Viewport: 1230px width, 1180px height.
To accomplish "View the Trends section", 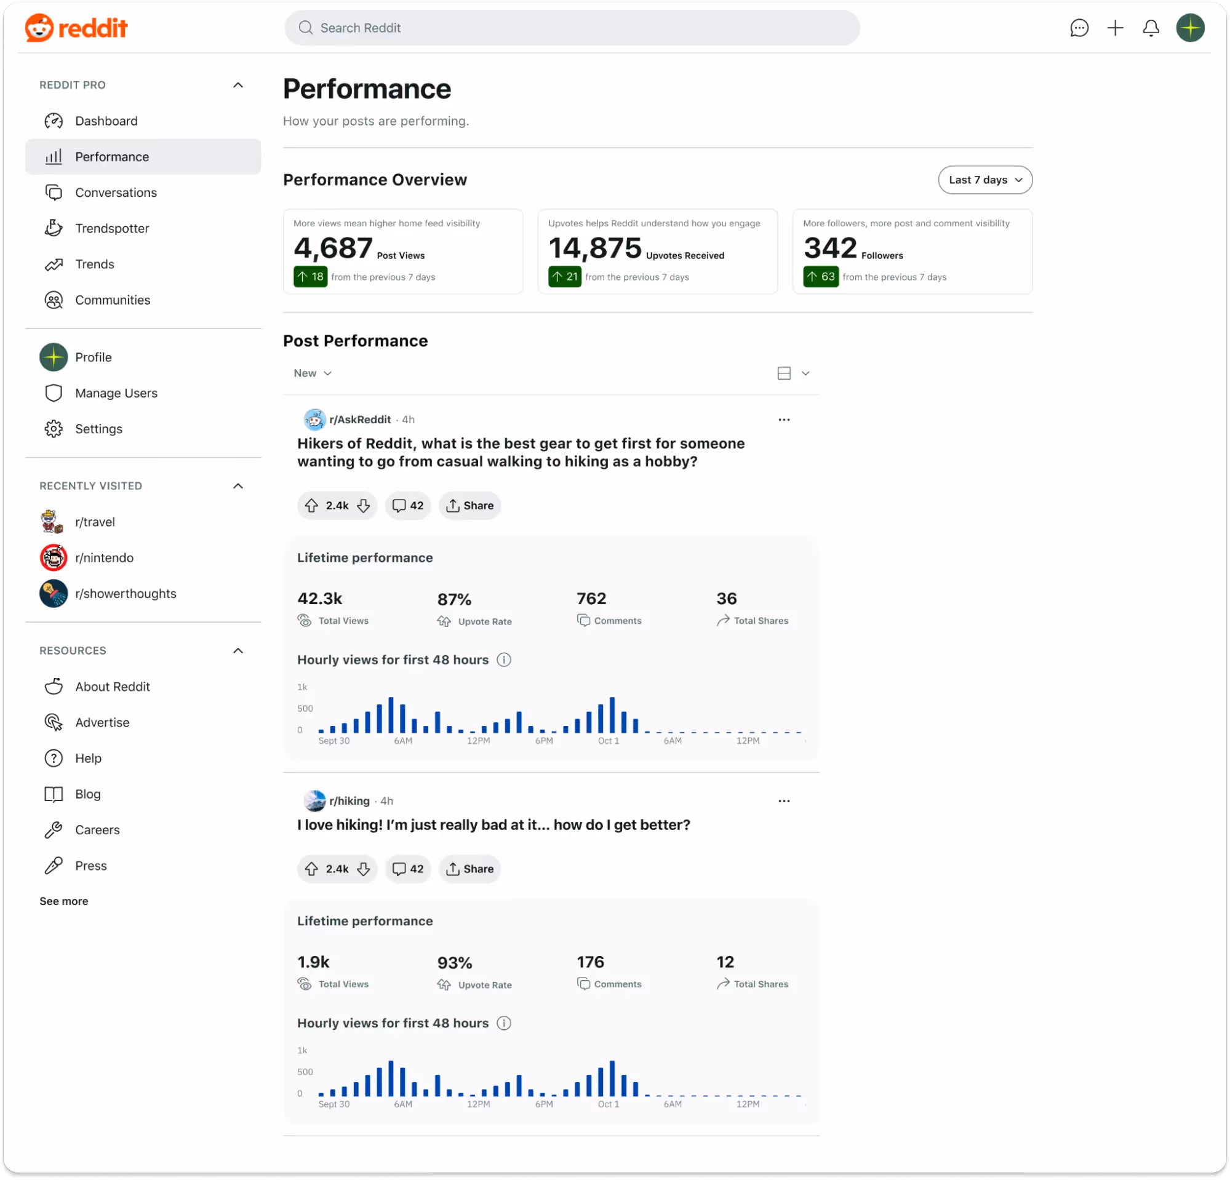I will click(95, 264).
